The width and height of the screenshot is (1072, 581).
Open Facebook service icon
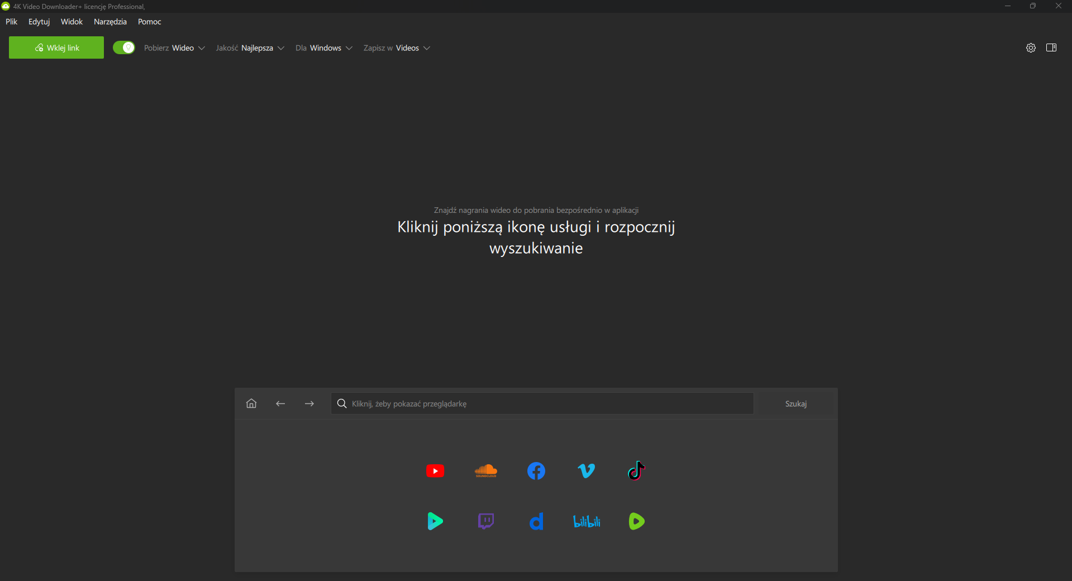(536, 471)
